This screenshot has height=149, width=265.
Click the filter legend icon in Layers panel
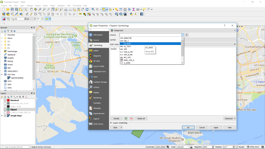point(11,97)
